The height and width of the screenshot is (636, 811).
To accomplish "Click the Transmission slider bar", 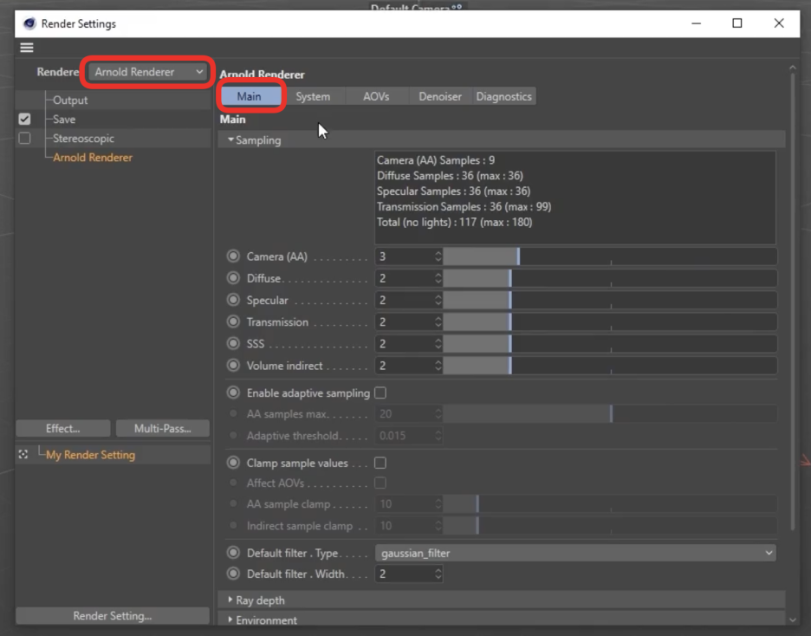I will (x=610, y=321).
